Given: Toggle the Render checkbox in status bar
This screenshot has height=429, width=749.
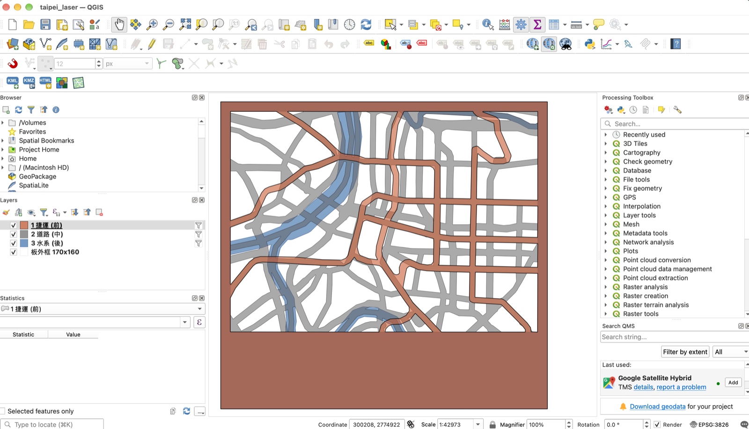Looking at the screenshot, I should (x=657, y=424).
